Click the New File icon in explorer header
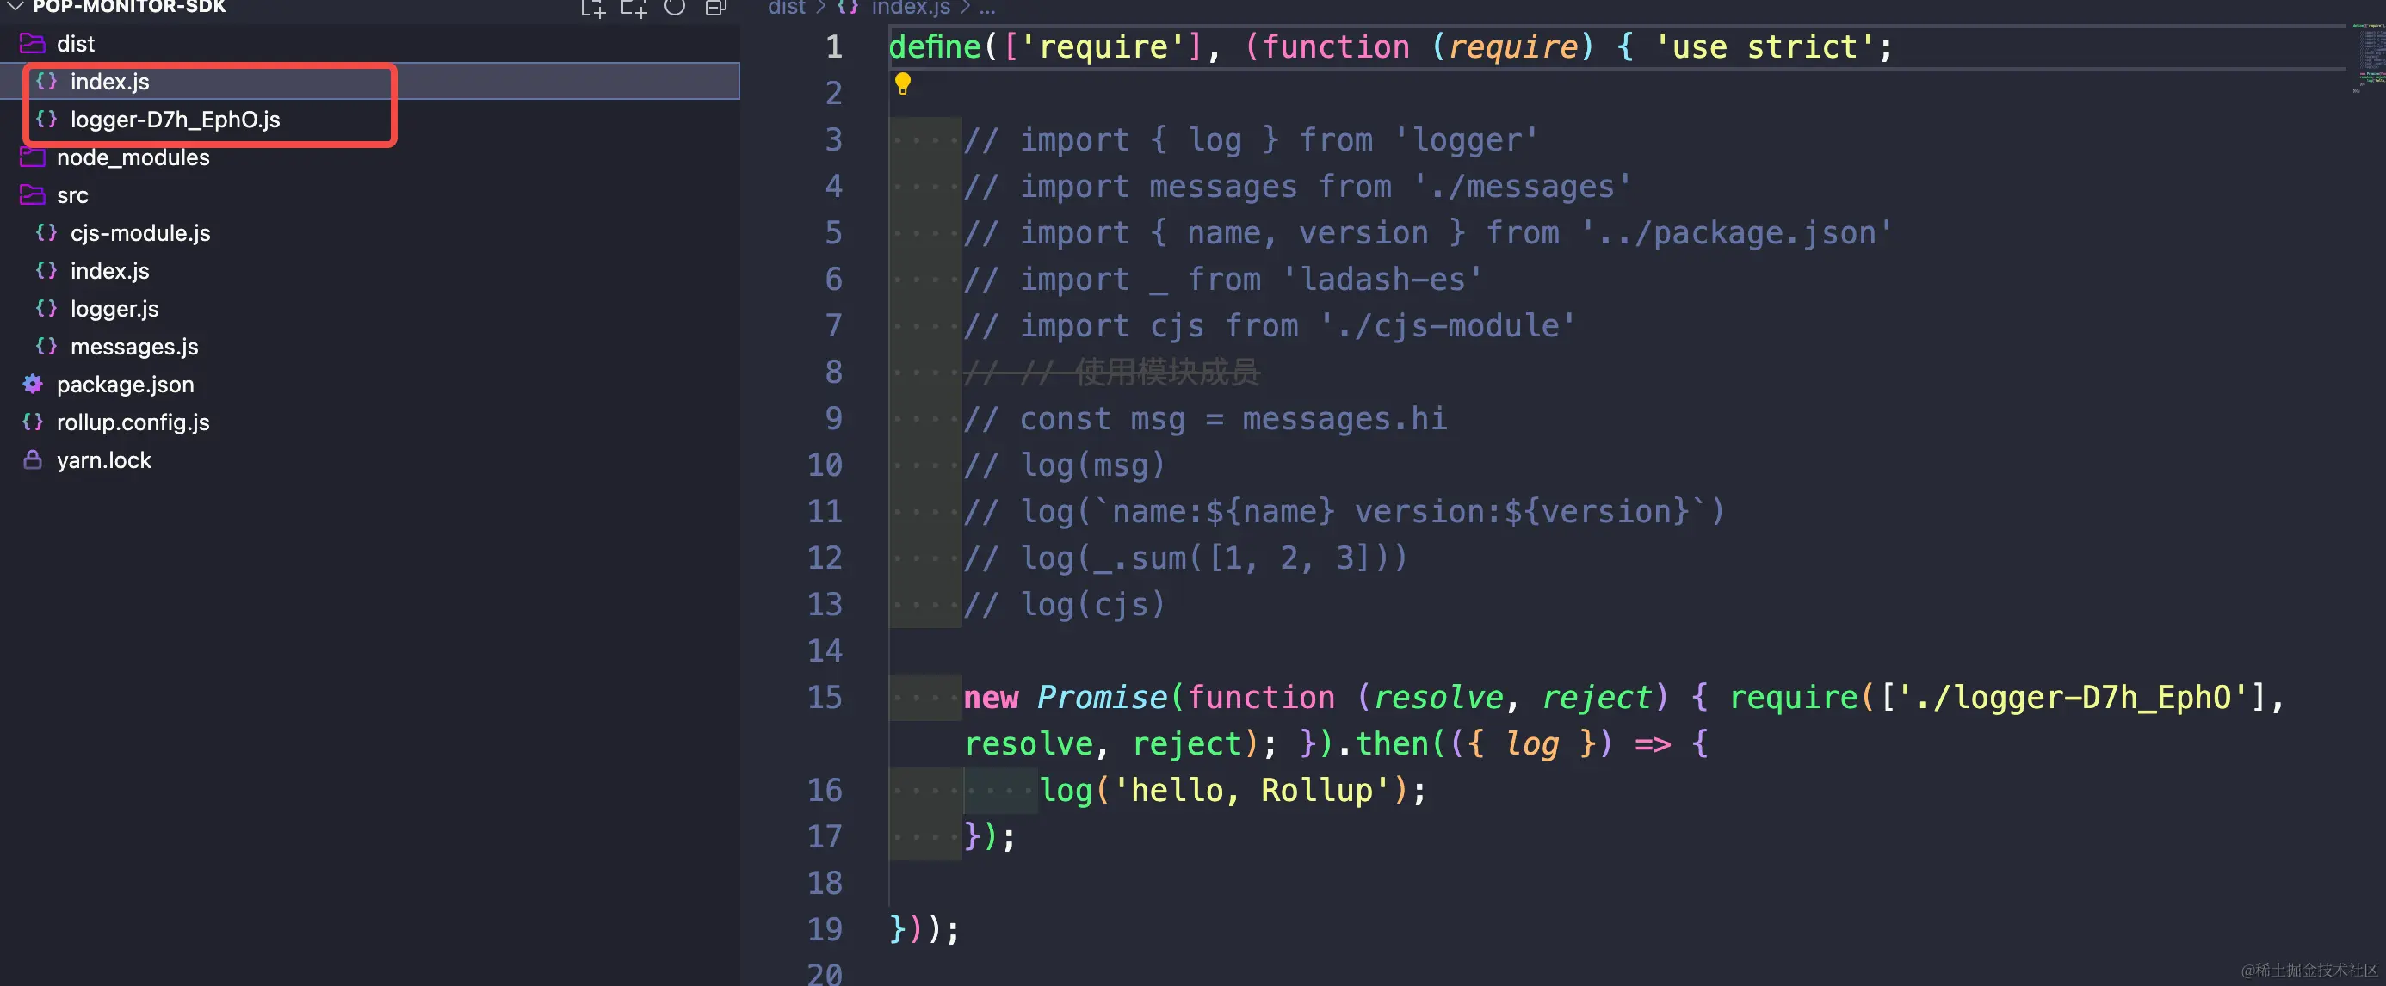The image size is (2386, 986). pos(592,9)
